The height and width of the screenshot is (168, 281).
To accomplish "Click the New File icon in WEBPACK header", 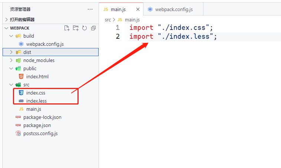I will [x=67, y=28].
